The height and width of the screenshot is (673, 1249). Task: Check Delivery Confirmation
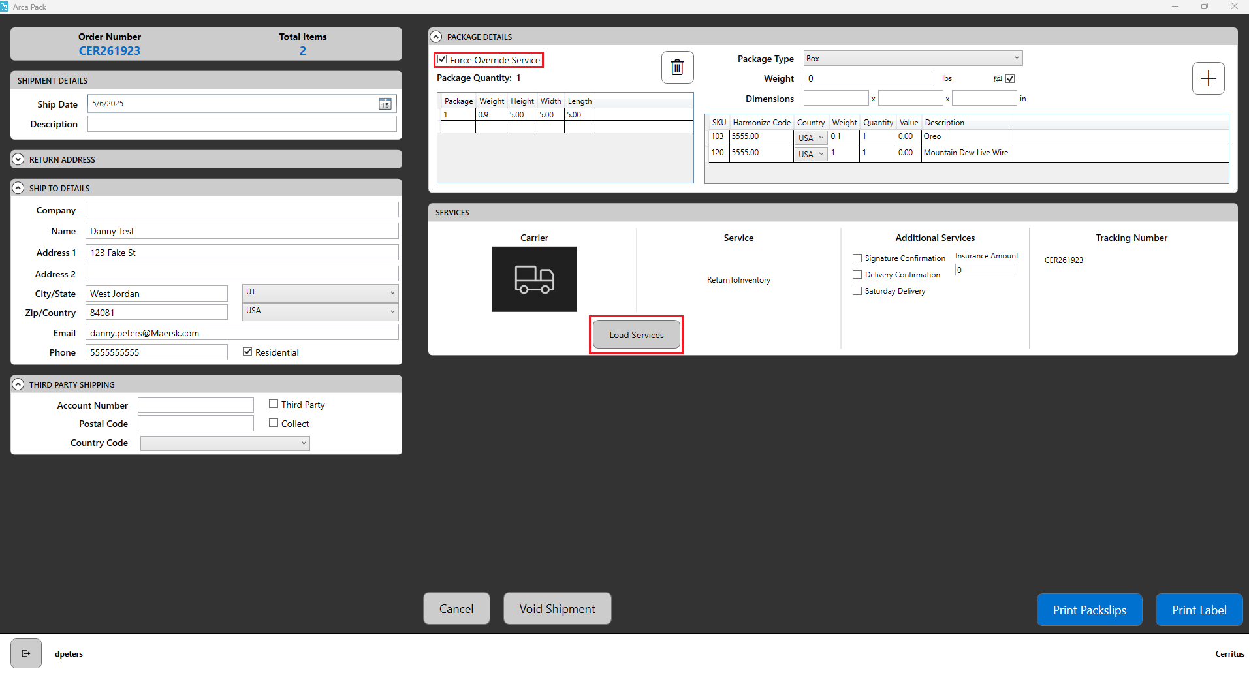(x=857, y=275)
